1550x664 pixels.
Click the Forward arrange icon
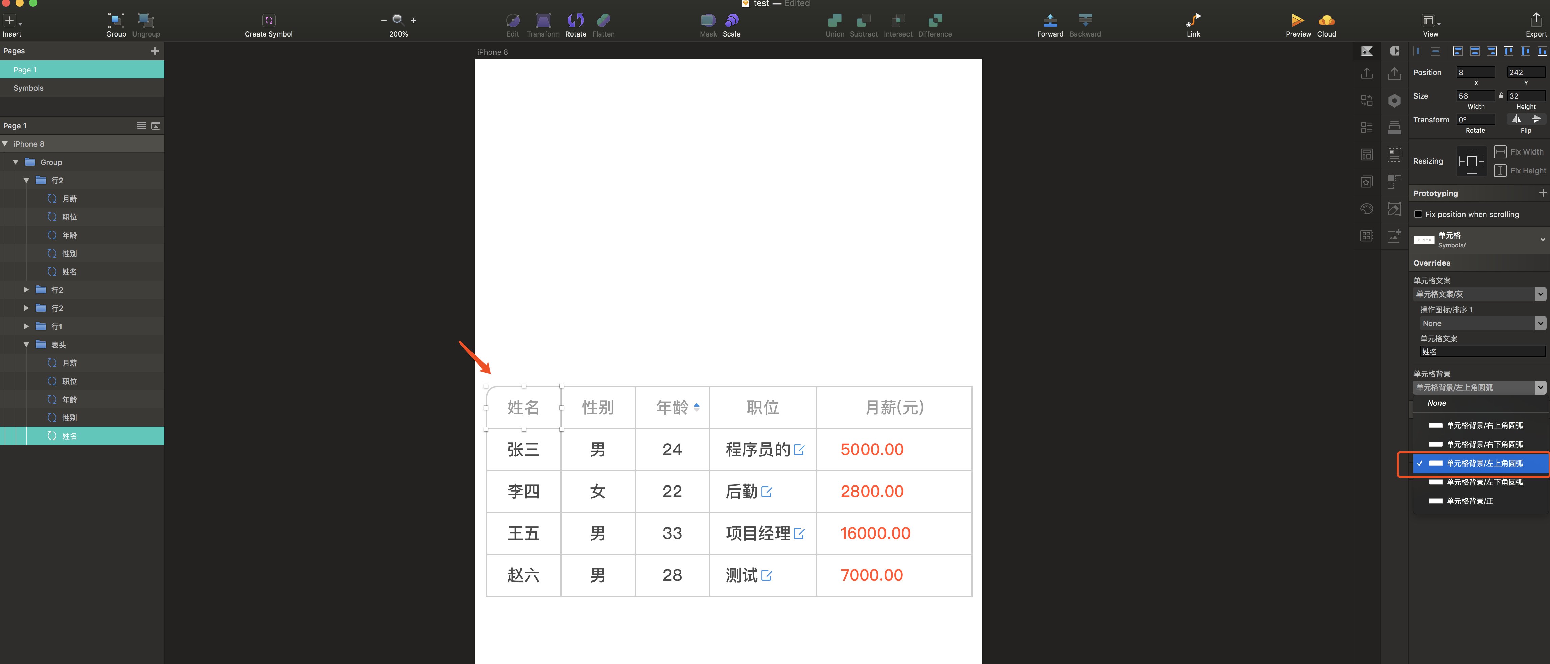pos(1049,21)
